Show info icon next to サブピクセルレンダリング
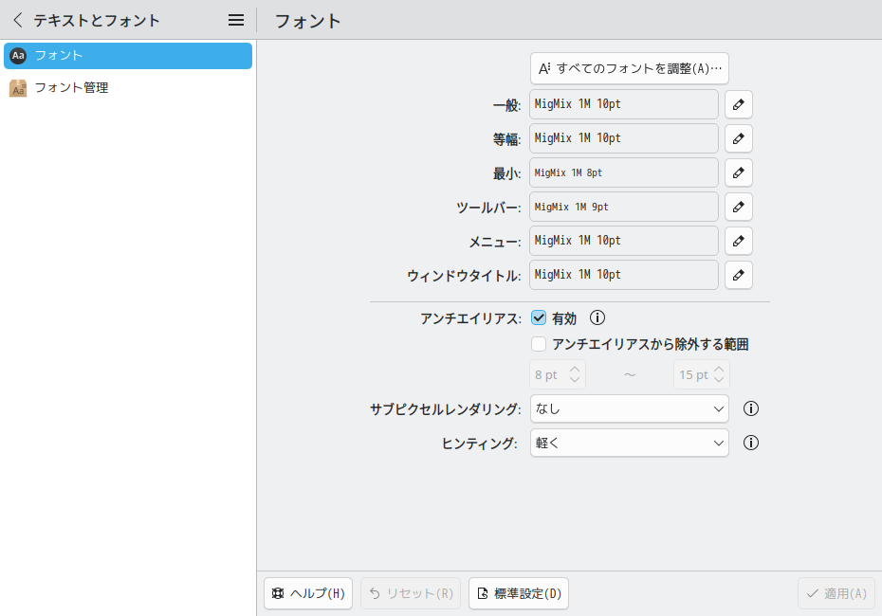 pos(751,408)
